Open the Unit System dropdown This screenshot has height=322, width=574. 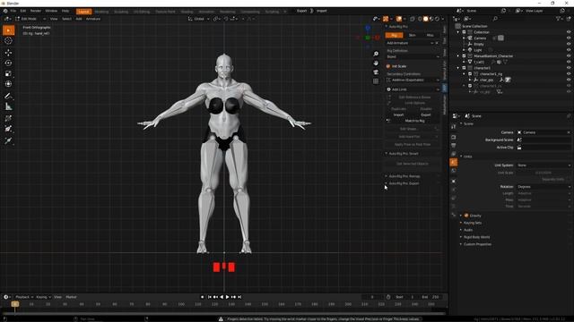544,165
